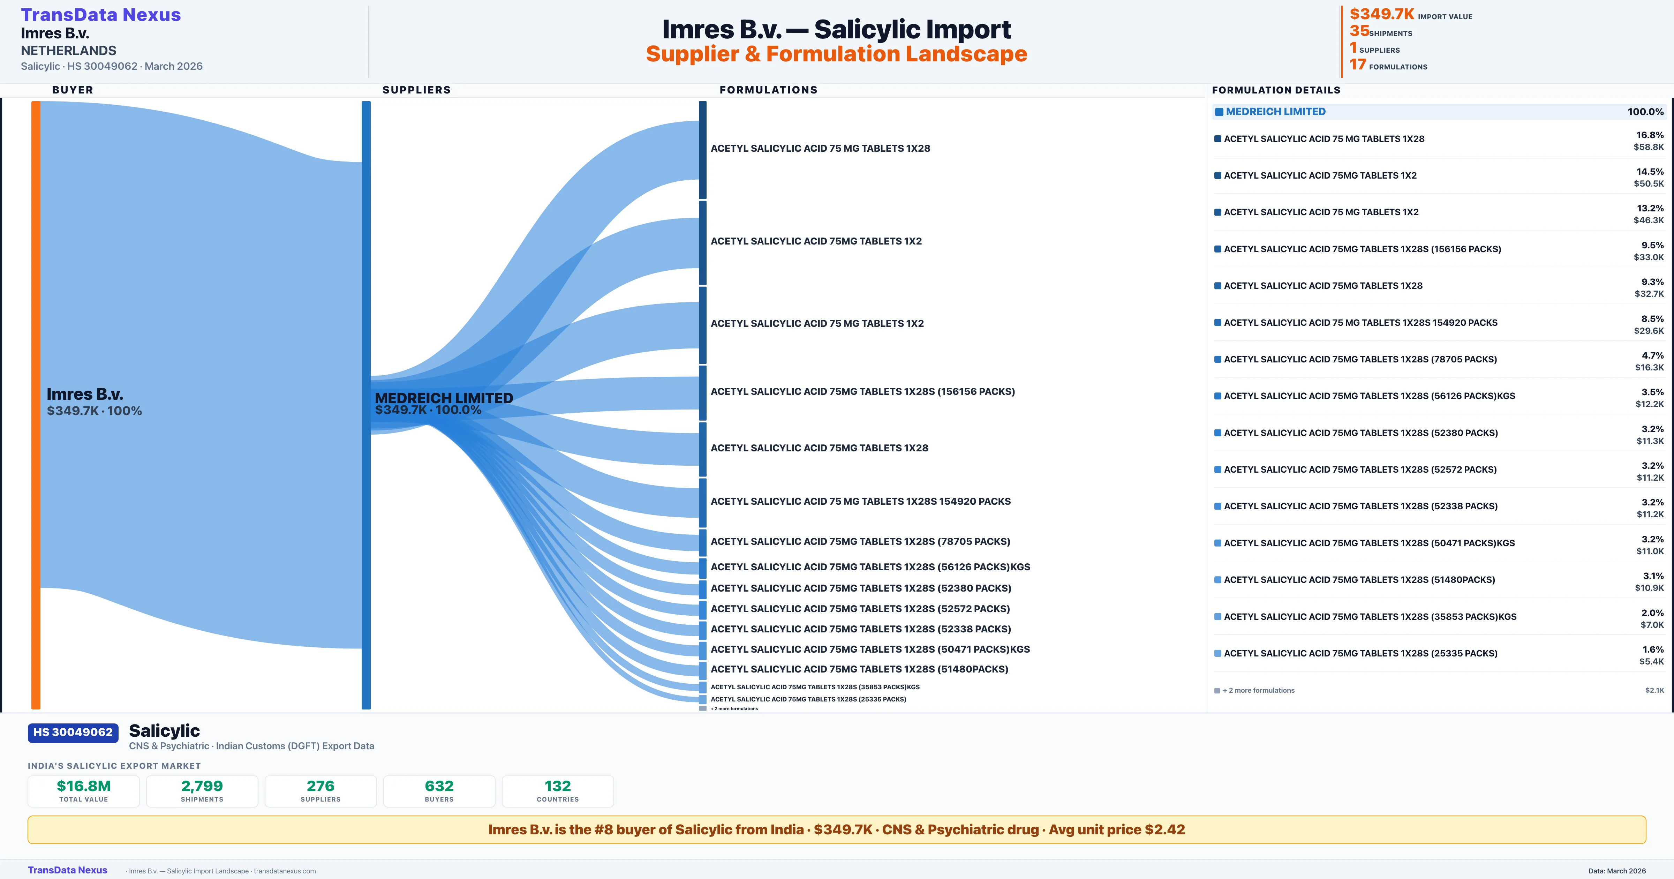Select the (78705 PACKS) formulation details row
This screenshot has height=879, width=1674.
pos(1439,360)
